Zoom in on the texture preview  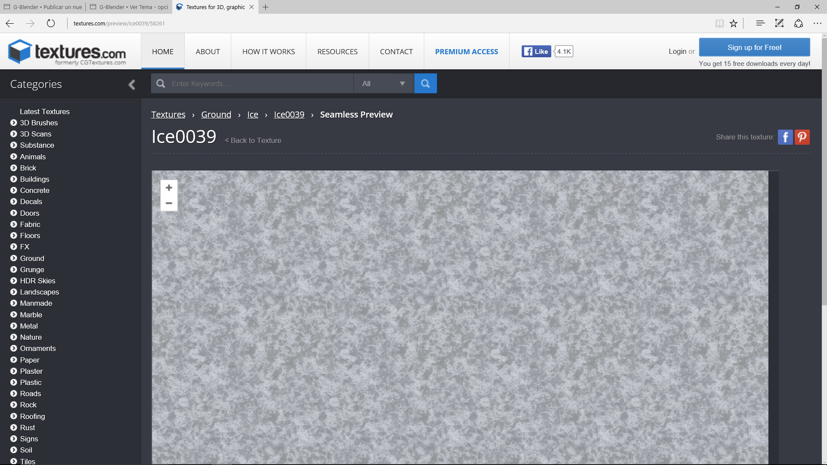[x=169, y=188]
